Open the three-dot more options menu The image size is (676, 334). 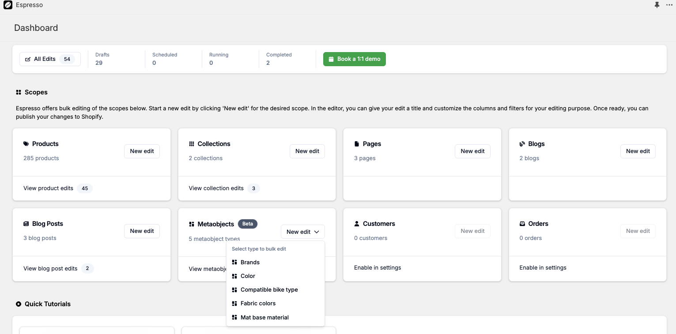(x=669, y=5)
